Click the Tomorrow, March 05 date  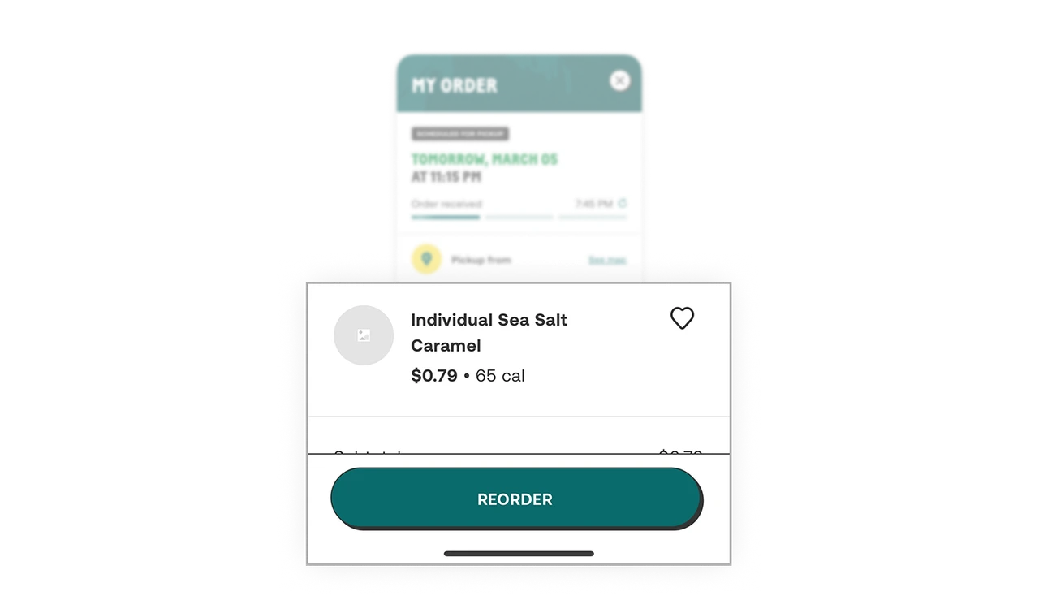485,159
